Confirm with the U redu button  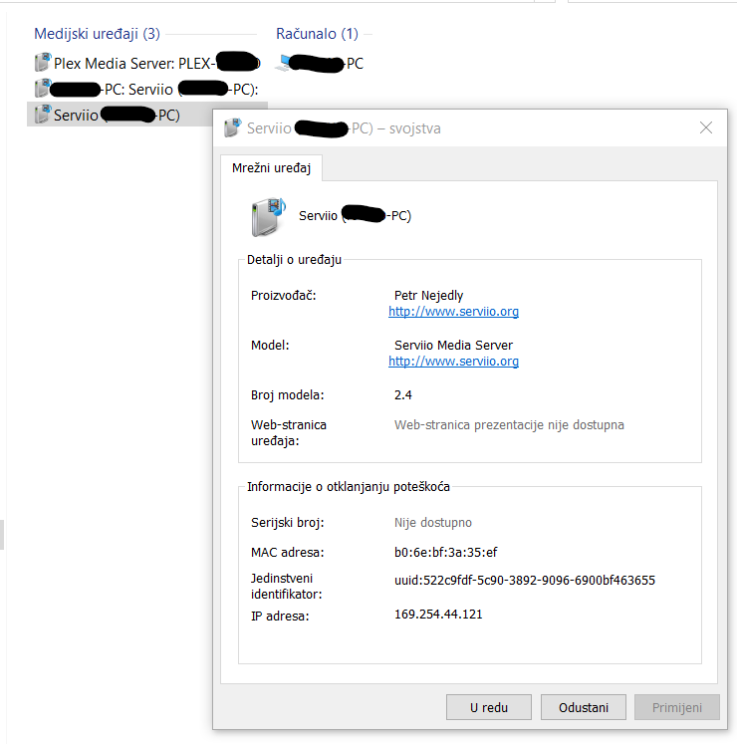click(x=489, y=707)
